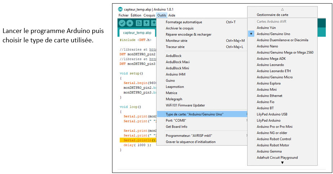Pick Arduino Leonardo from the board list
The image size is (333, 174).
(x=270, y=65)
